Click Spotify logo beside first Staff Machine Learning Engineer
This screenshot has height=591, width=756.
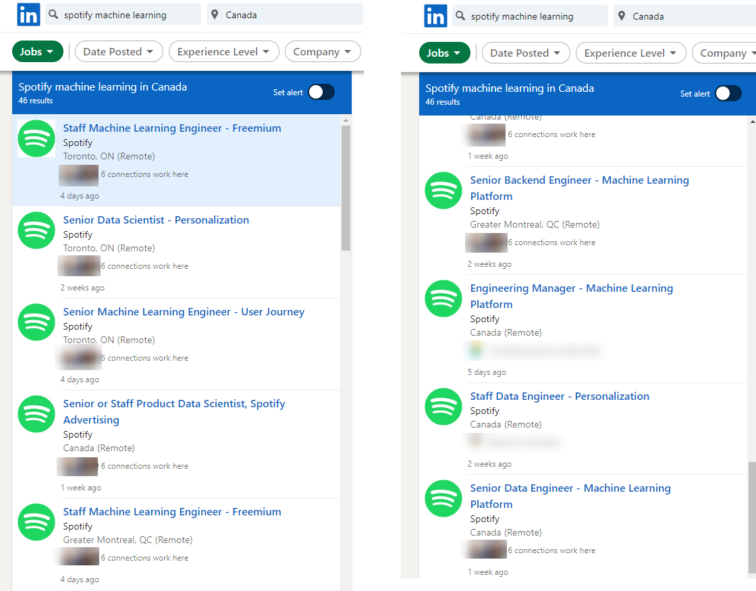[x=36, y=138]
